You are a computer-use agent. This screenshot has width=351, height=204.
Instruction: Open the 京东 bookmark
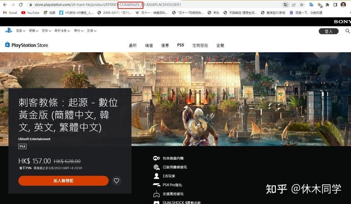pos(213,13)
